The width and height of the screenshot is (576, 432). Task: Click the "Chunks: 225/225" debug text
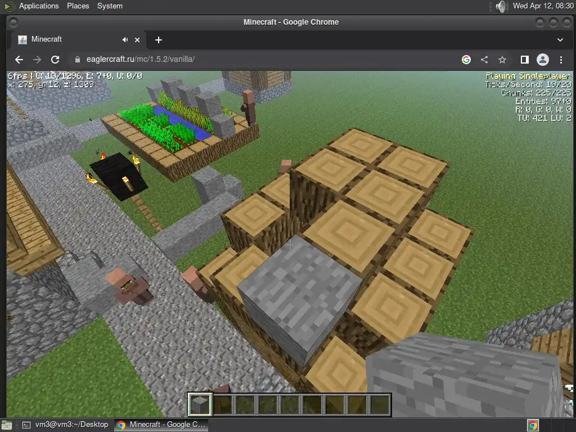coord(536,93)
